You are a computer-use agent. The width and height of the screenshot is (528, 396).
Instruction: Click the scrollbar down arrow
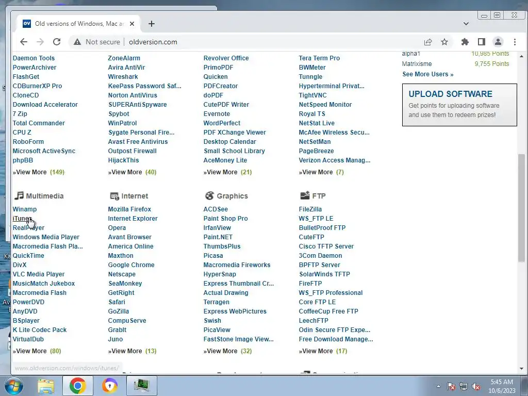pyautogui.click(x=521, y=368)
